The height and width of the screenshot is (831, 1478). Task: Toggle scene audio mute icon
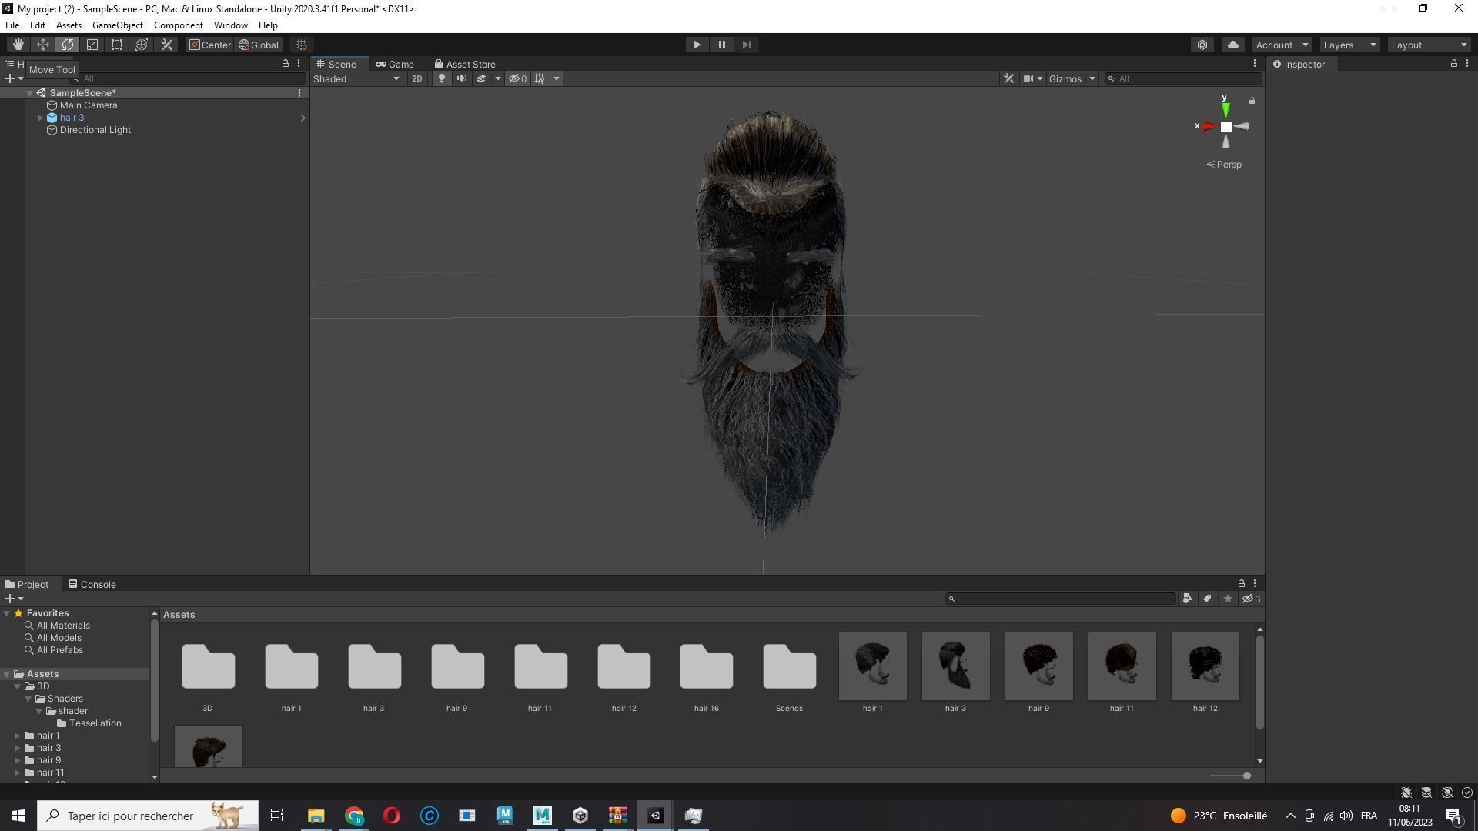click(461, 78)
